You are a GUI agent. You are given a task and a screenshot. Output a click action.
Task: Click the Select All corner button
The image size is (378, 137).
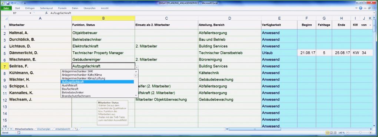(x=4, y=18)
